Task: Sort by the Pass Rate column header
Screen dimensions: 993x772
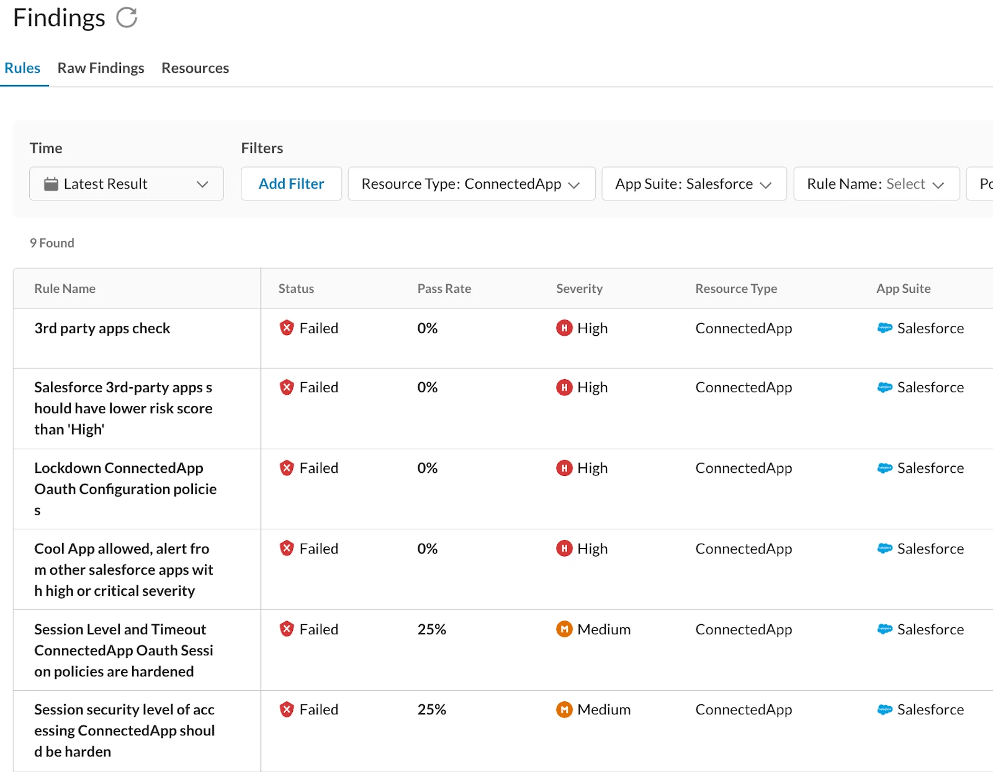Action: pyautogui.click(x=444, y=289)
